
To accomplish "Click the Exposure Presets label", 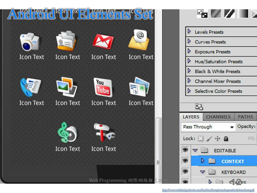I will click(x=213, y=52).
